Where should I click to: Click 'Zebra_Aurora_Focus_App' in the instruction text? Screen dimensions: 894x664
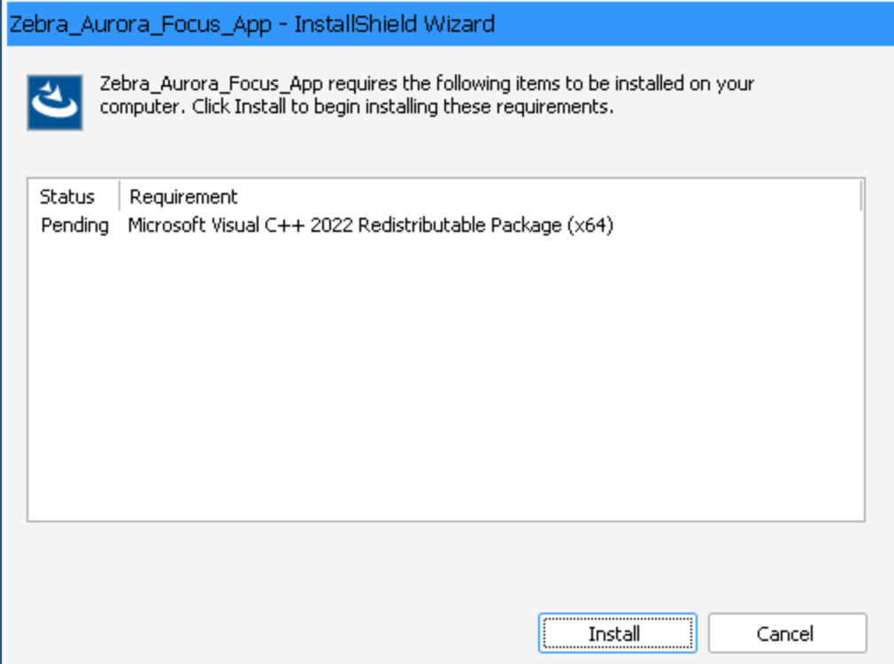[x=212, y=84]
